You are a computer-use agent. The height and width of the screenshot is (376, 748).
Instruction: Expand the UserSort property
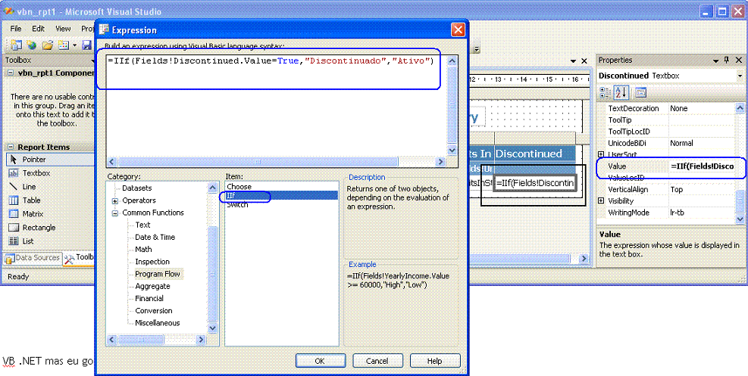tap(601, 154)
